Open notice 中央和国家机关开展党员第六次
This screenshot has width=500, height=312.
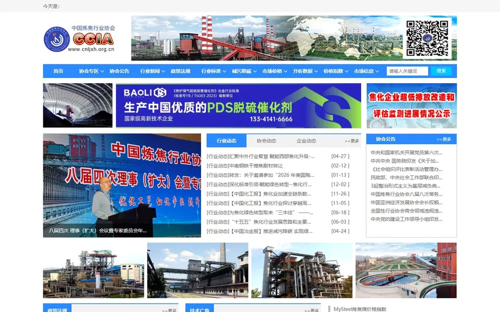(x=407, y=152)
